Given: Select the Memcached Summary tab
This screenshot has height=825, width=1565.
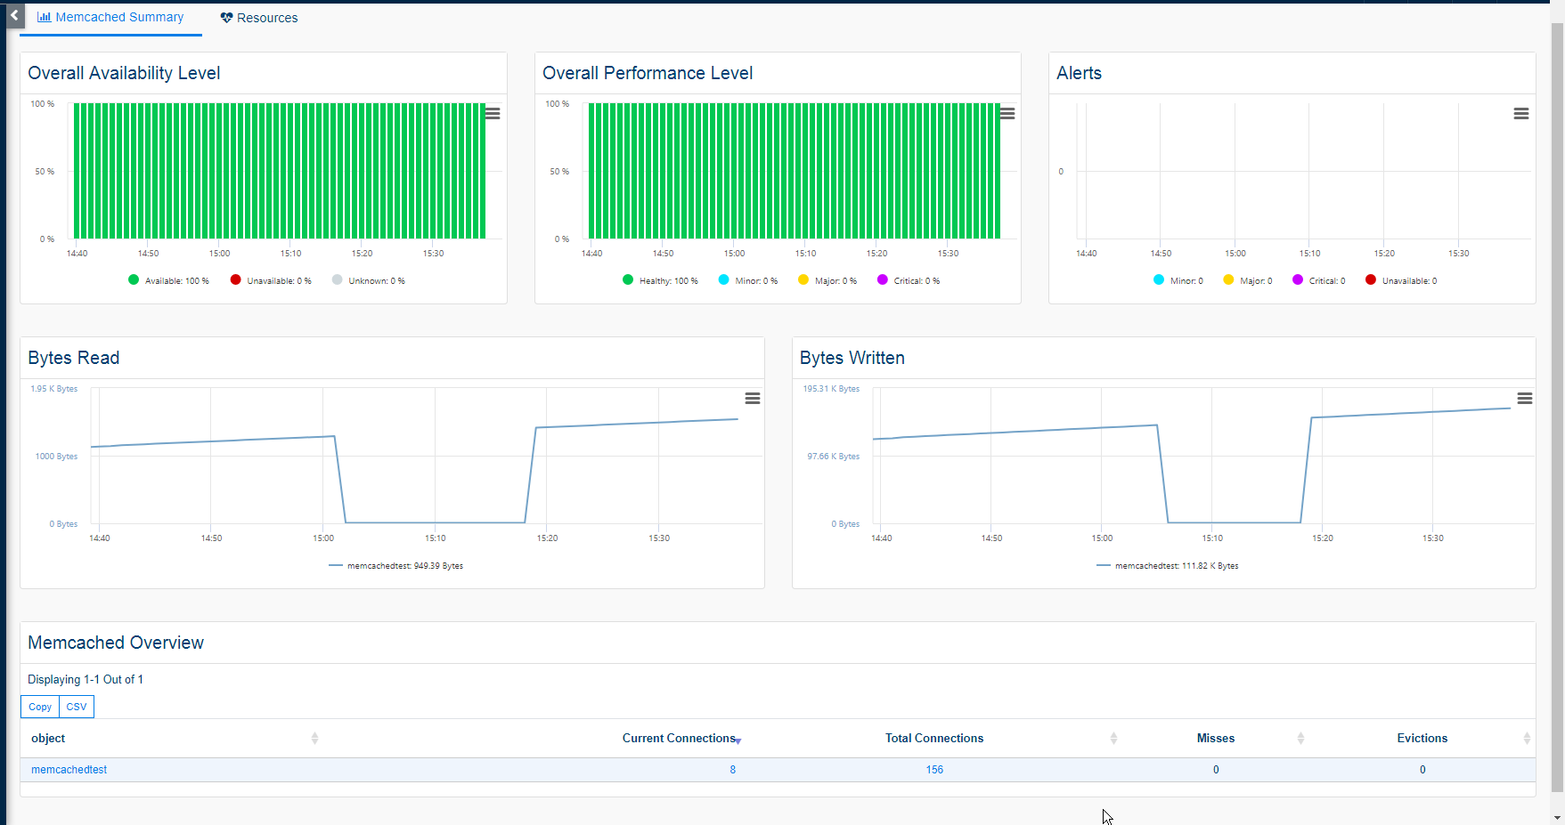Looking at the screenshot, I should 110,18.
